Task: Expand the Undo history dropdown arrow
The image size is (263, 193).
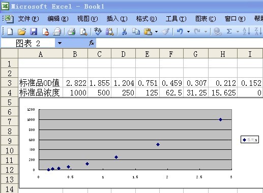Action: (x=188, y=31)
